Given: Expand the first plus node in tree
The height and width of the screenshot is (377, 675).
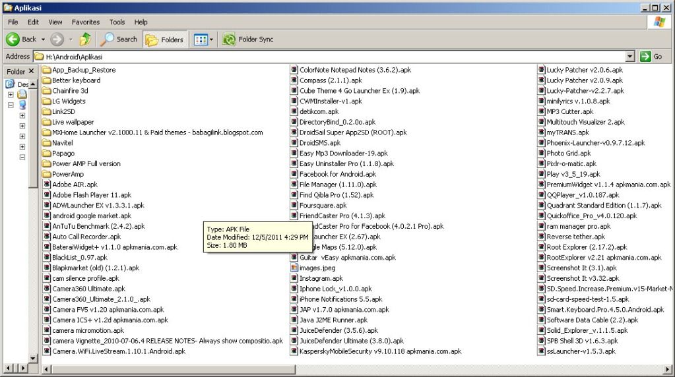Looking at the screenshot, I should tap(11, 94).
